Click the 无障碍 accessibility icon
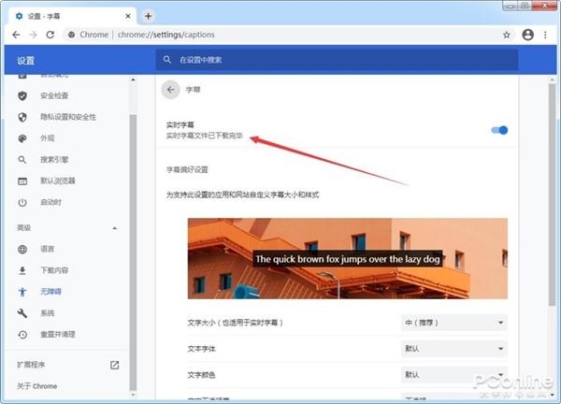The image size is (561, 404). pos(22,292)
